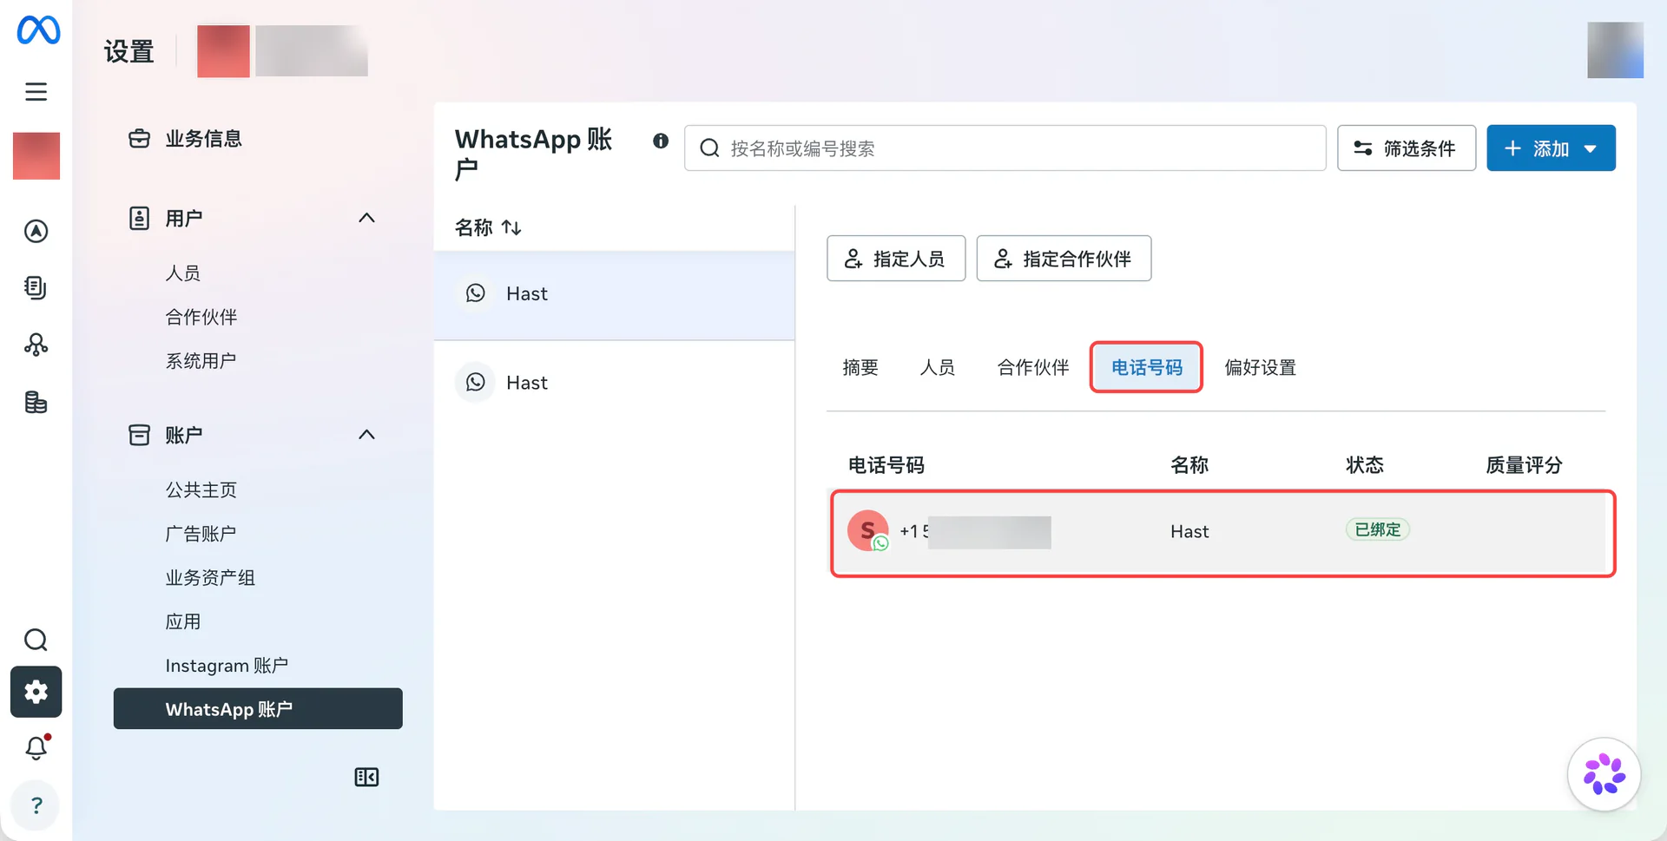Click the info icon next to WhatsApp 账户 title

pos(661,141)
